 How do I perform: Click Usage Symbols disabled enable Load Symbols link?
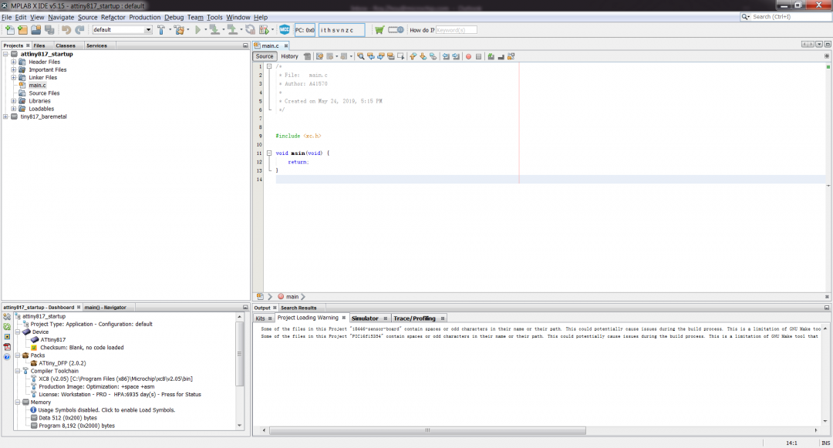pos(106,409)
